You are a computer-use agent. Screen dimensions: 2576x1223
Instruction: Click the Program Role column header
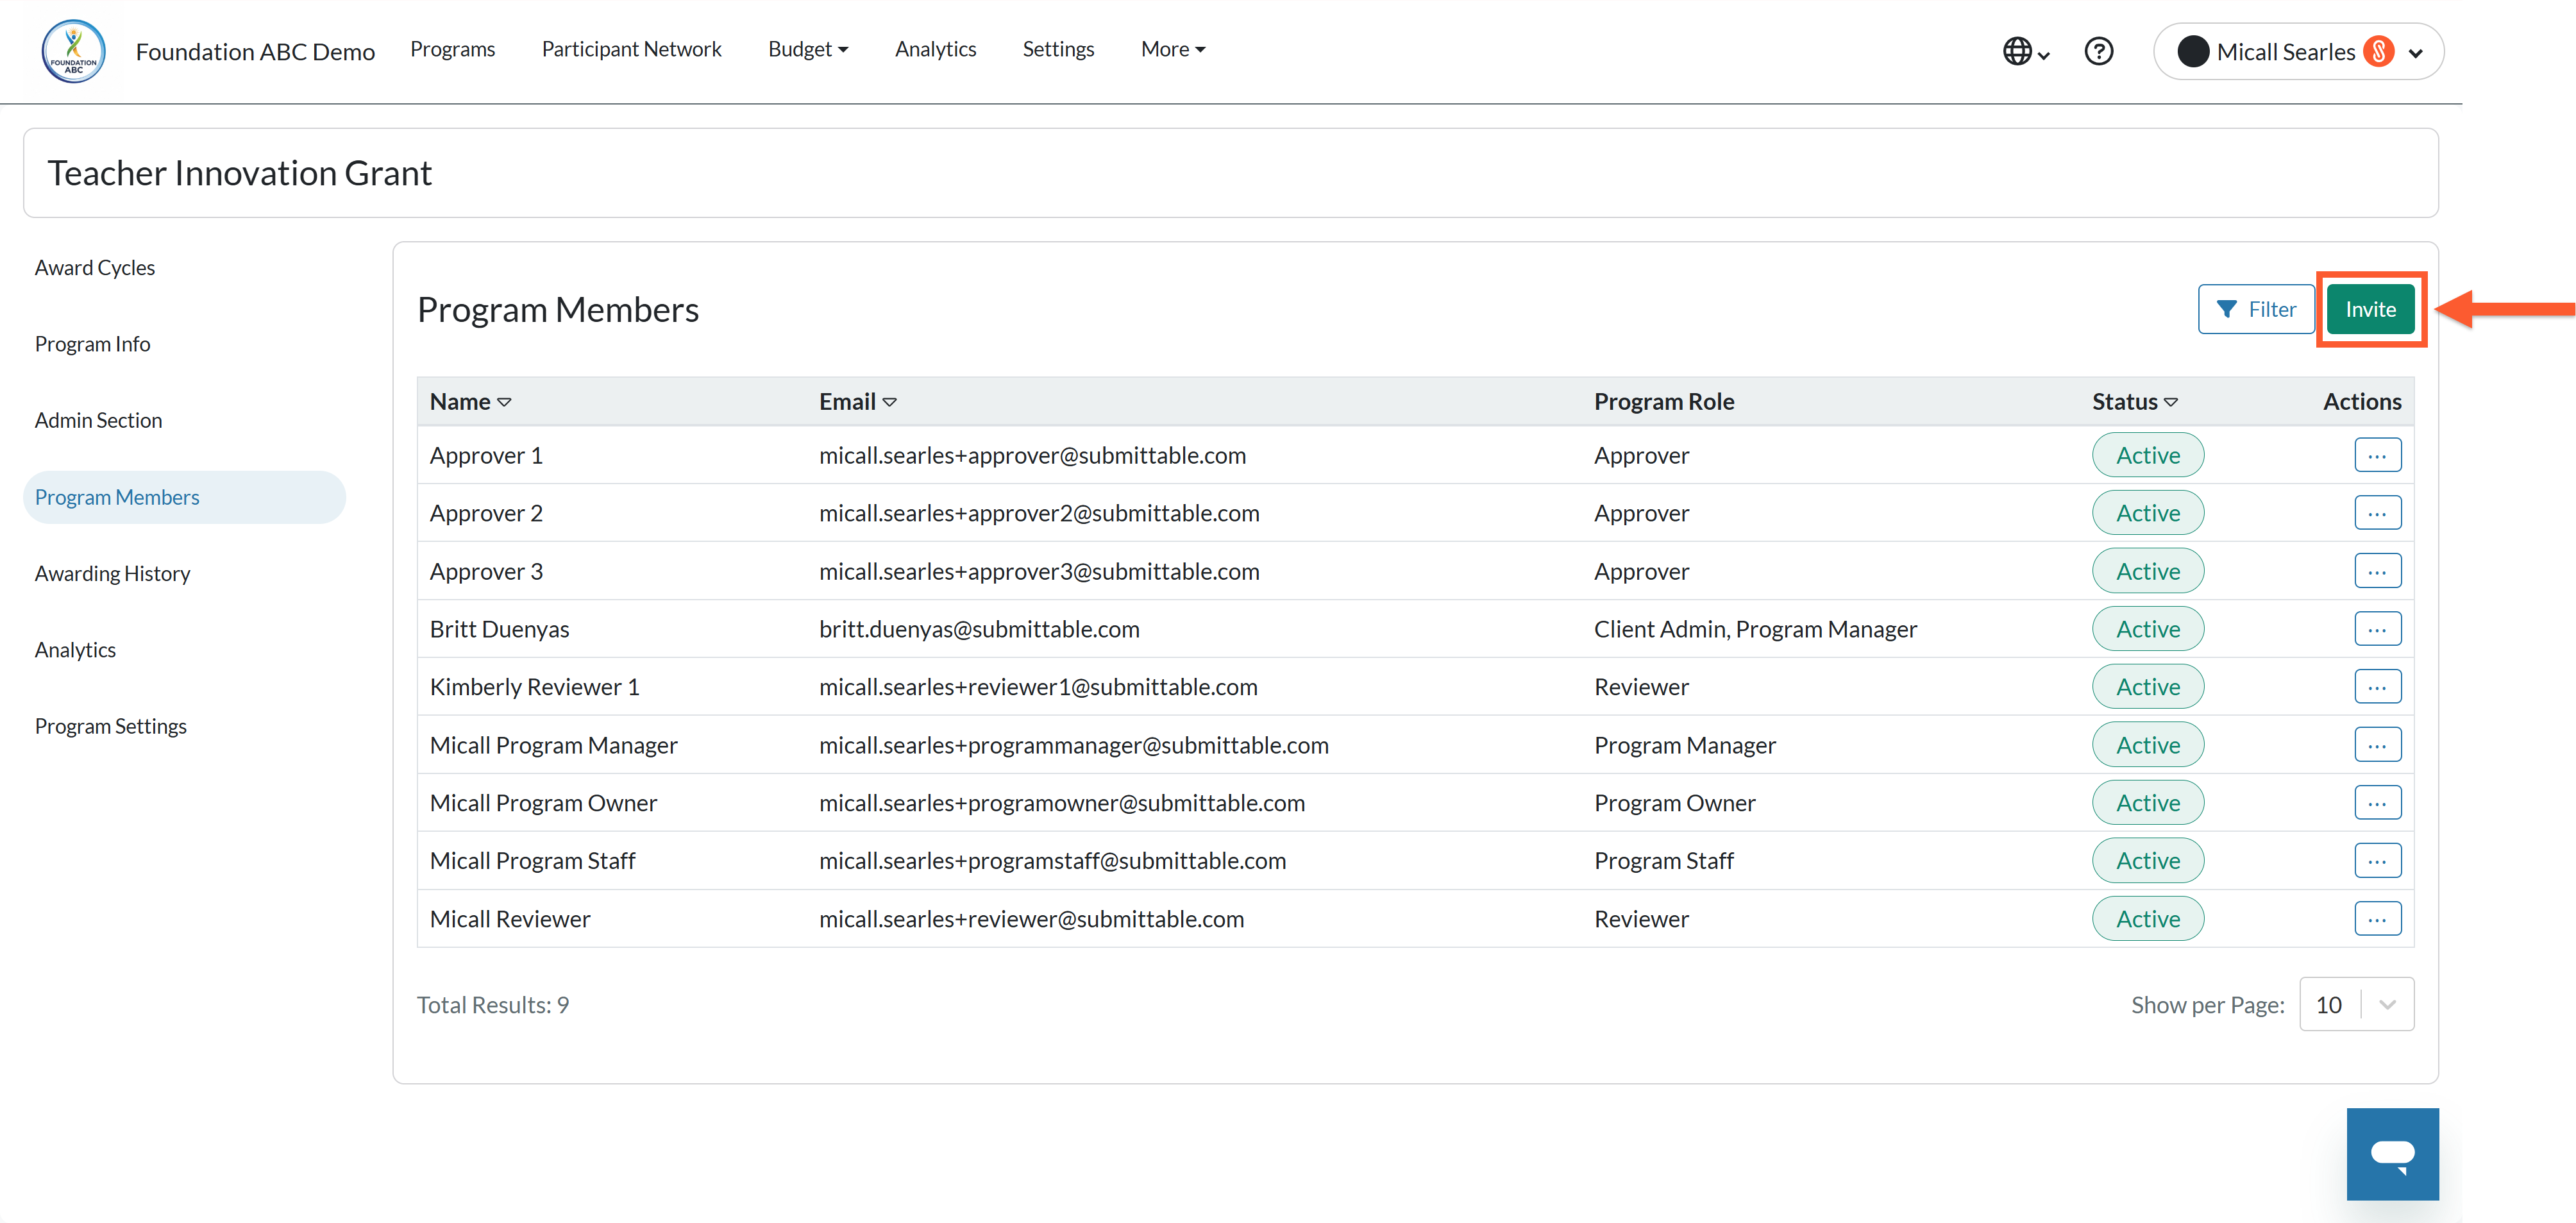(x=1663, y=402)
